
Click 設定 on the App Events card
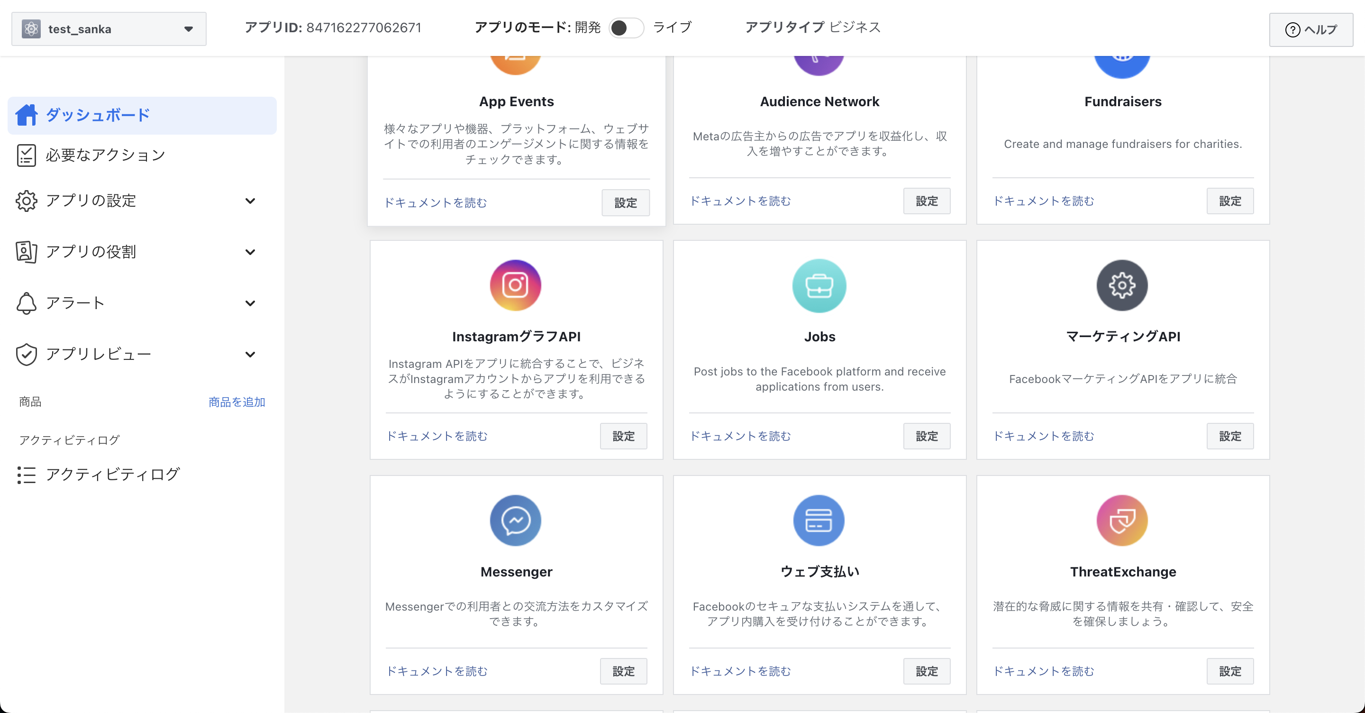tap(625, 202)
